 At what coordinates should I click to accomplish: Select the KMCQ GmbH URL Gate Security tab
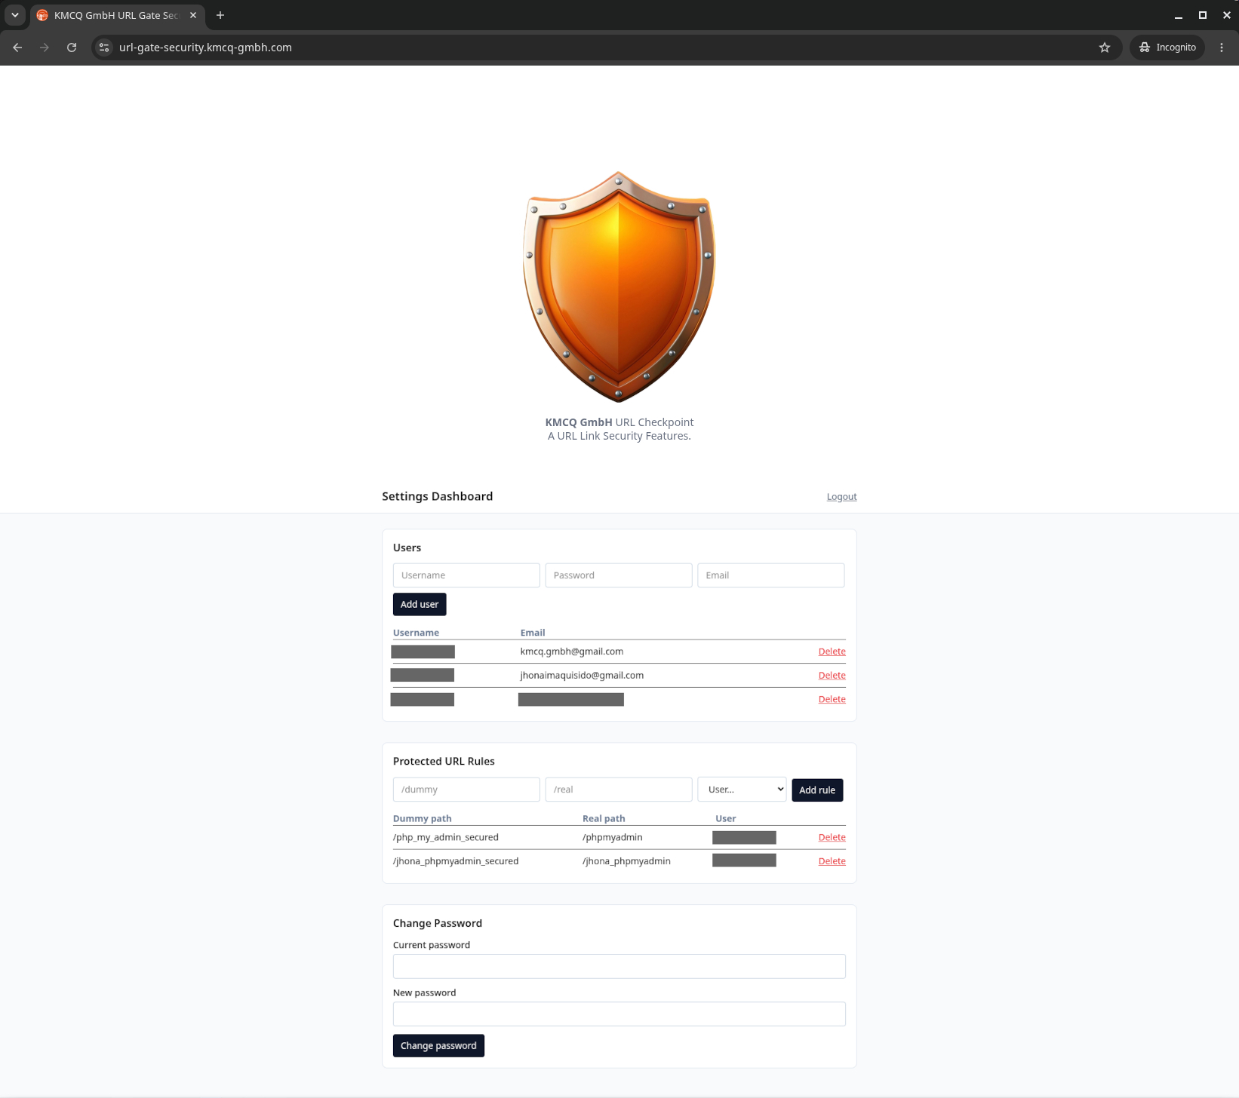[x=118, y=15]
